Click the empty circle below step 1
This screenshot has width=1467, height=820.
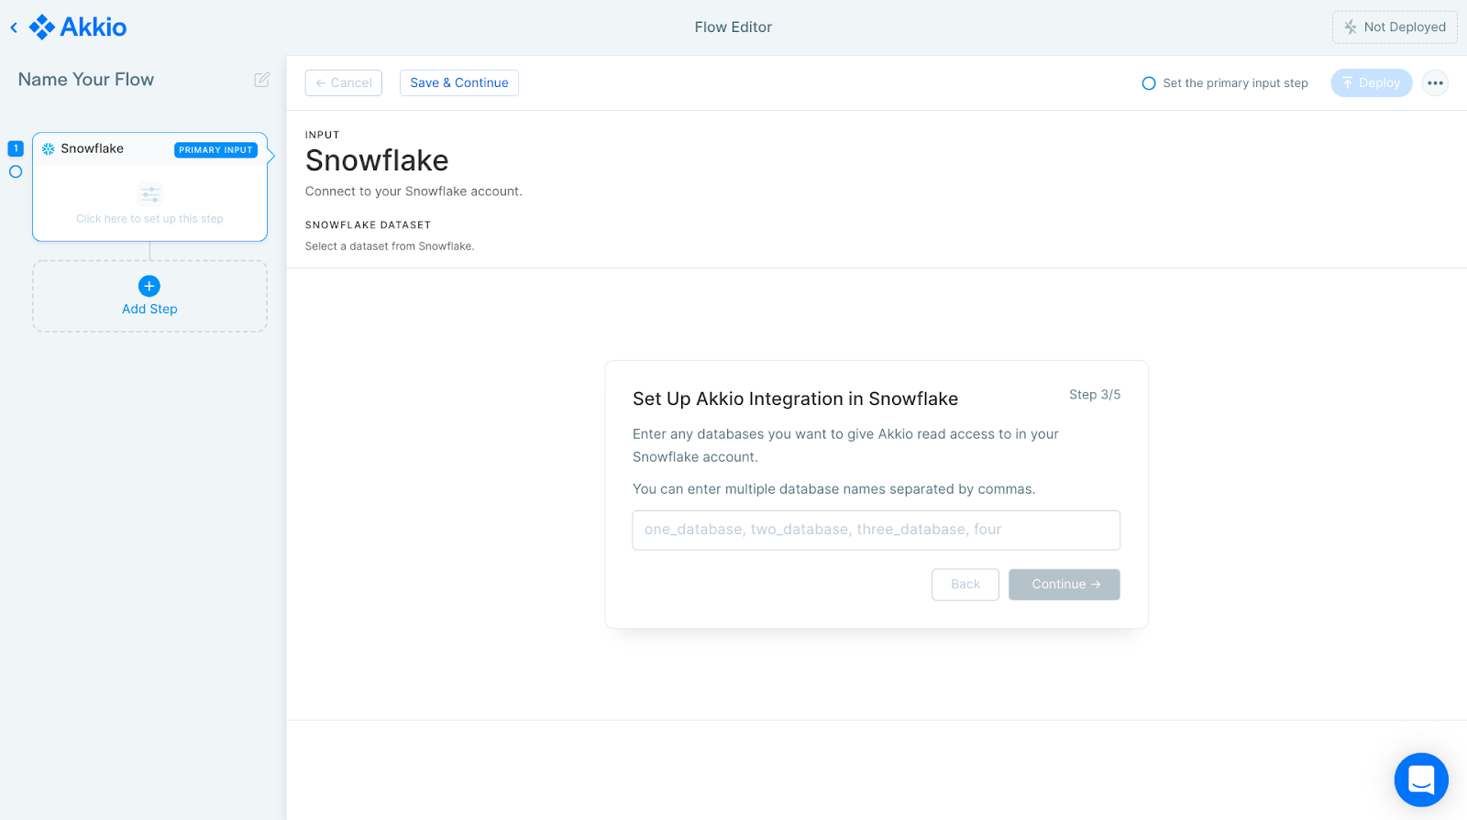click(16, 171)
